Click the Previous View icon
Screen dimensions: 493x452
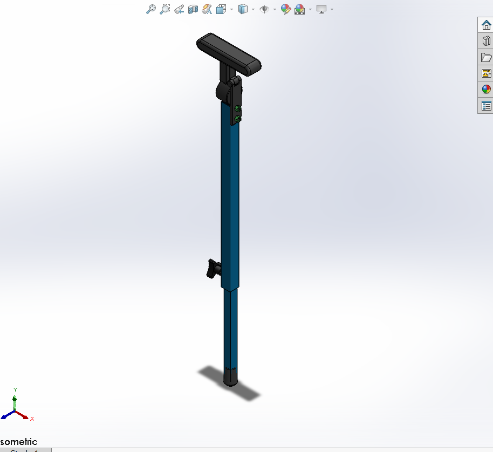point(179,9)
